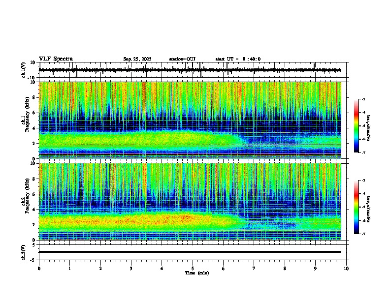Click the "2" kHz tick on ch.1 frequency axis
Viewport: 390px width, 301px height.
pyautogui.click(x=34, y=144)
